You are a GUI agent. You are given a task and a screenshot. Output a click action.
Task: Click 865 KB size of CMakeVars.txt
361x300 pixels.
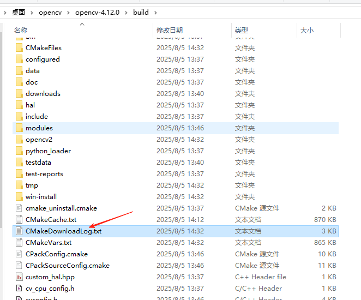click(x=325, y=242)
